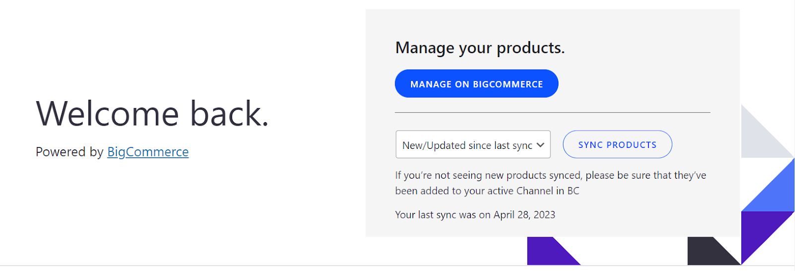
Task: Open the New/Updated since last sync dropdown
Action: (467, 145)
